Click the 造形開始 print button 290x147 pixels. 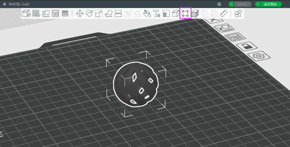[x=271, y=4]
